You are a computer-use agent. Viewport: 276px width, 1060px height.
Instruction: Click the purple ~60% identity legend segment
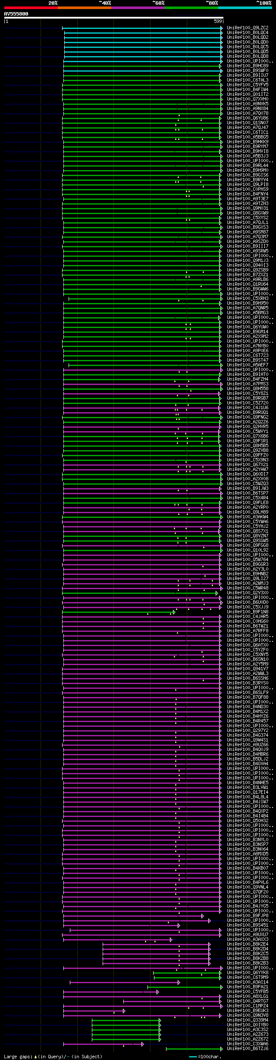[138, 7]
